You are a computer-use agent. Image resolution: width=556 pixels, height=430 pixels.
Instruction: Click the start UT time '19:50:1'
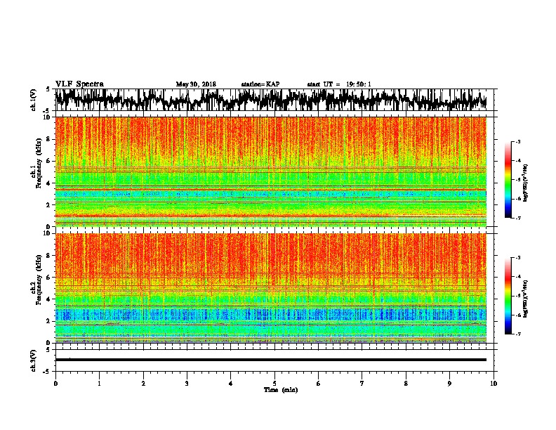(359, 84)
